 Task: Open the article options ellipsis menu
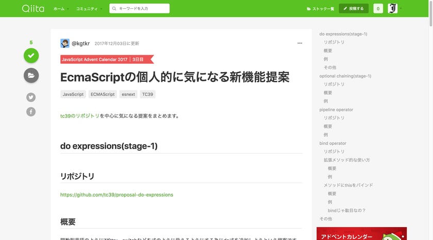click(x=299, y=43)
